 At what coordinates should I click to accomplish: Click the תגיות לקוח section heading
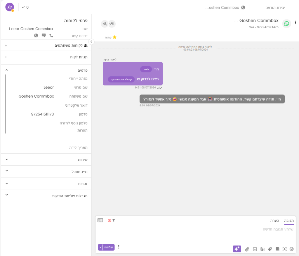[79, 57]
